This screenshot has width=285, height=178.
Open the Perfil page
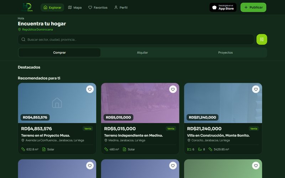(x=121, y=7)
